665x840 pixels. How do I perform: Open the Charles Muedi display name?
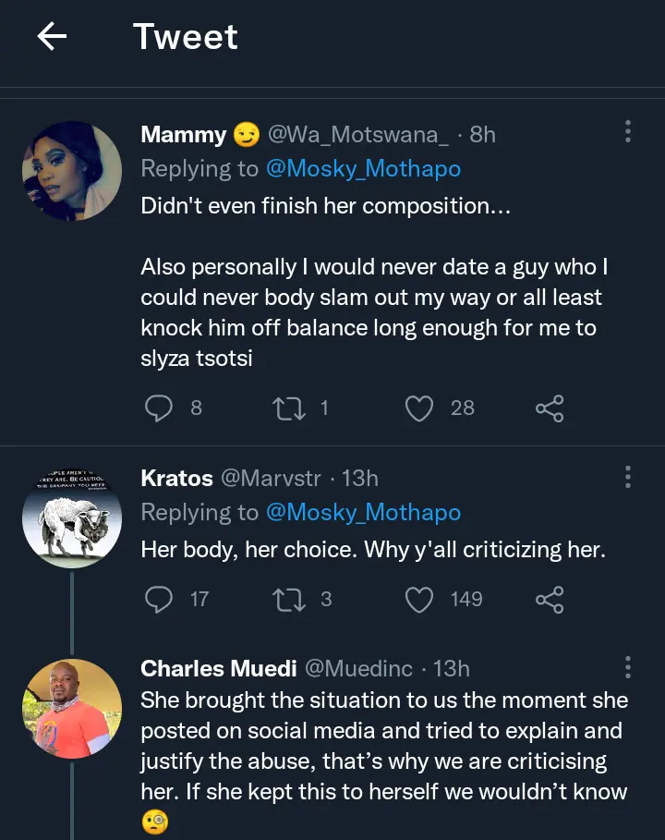(217, 668)
